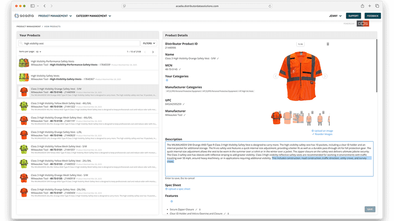This screenshot has width=394, height=221.
Task: Click the product search field
Action: click(79, 43)
